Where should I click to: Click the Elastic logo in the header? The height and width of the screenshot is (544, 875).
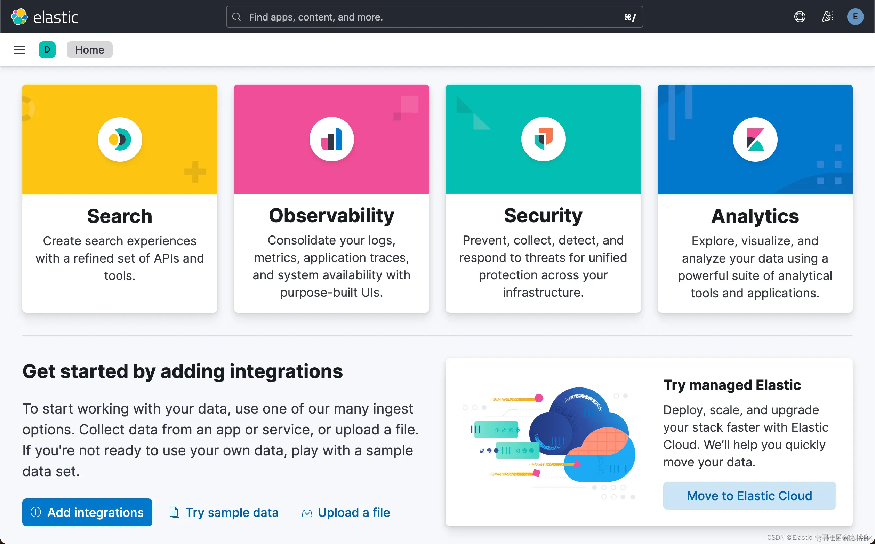(x=45, y=17)
